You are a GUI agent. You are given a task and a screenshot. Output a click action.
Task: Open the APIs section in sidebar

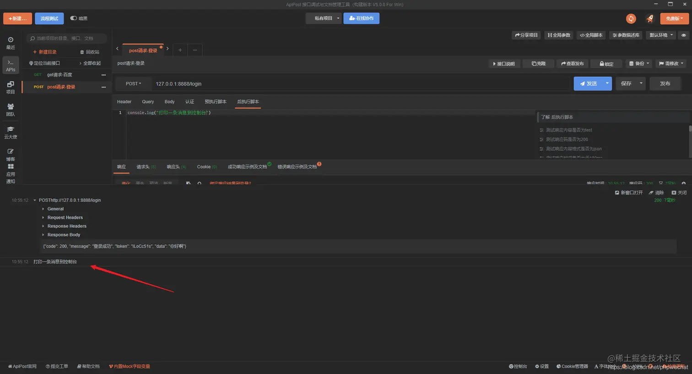coord(11,65)
